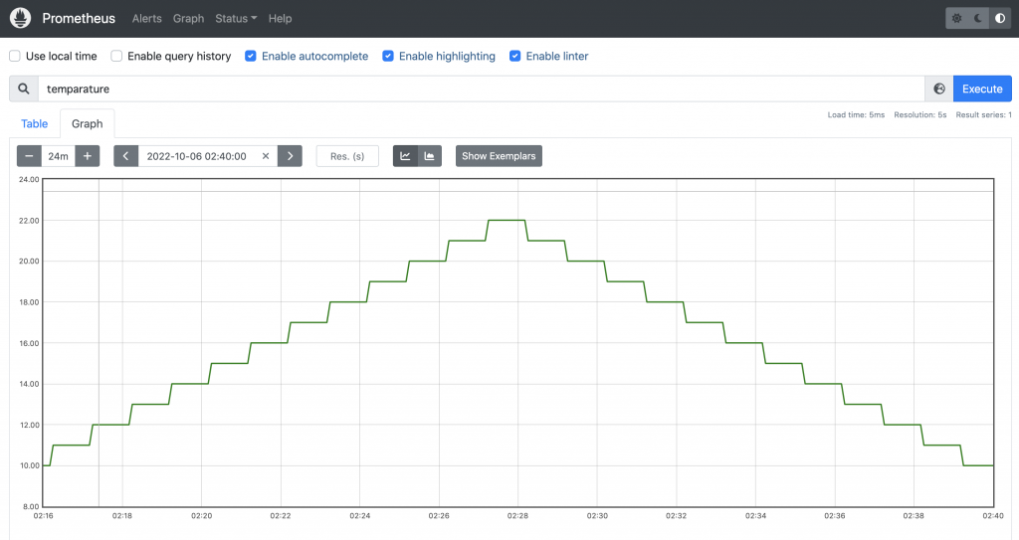The width and height of the screenshot is (1019, 540).
Task: Show unstacked line graph
Action: (x=406, y=156)
